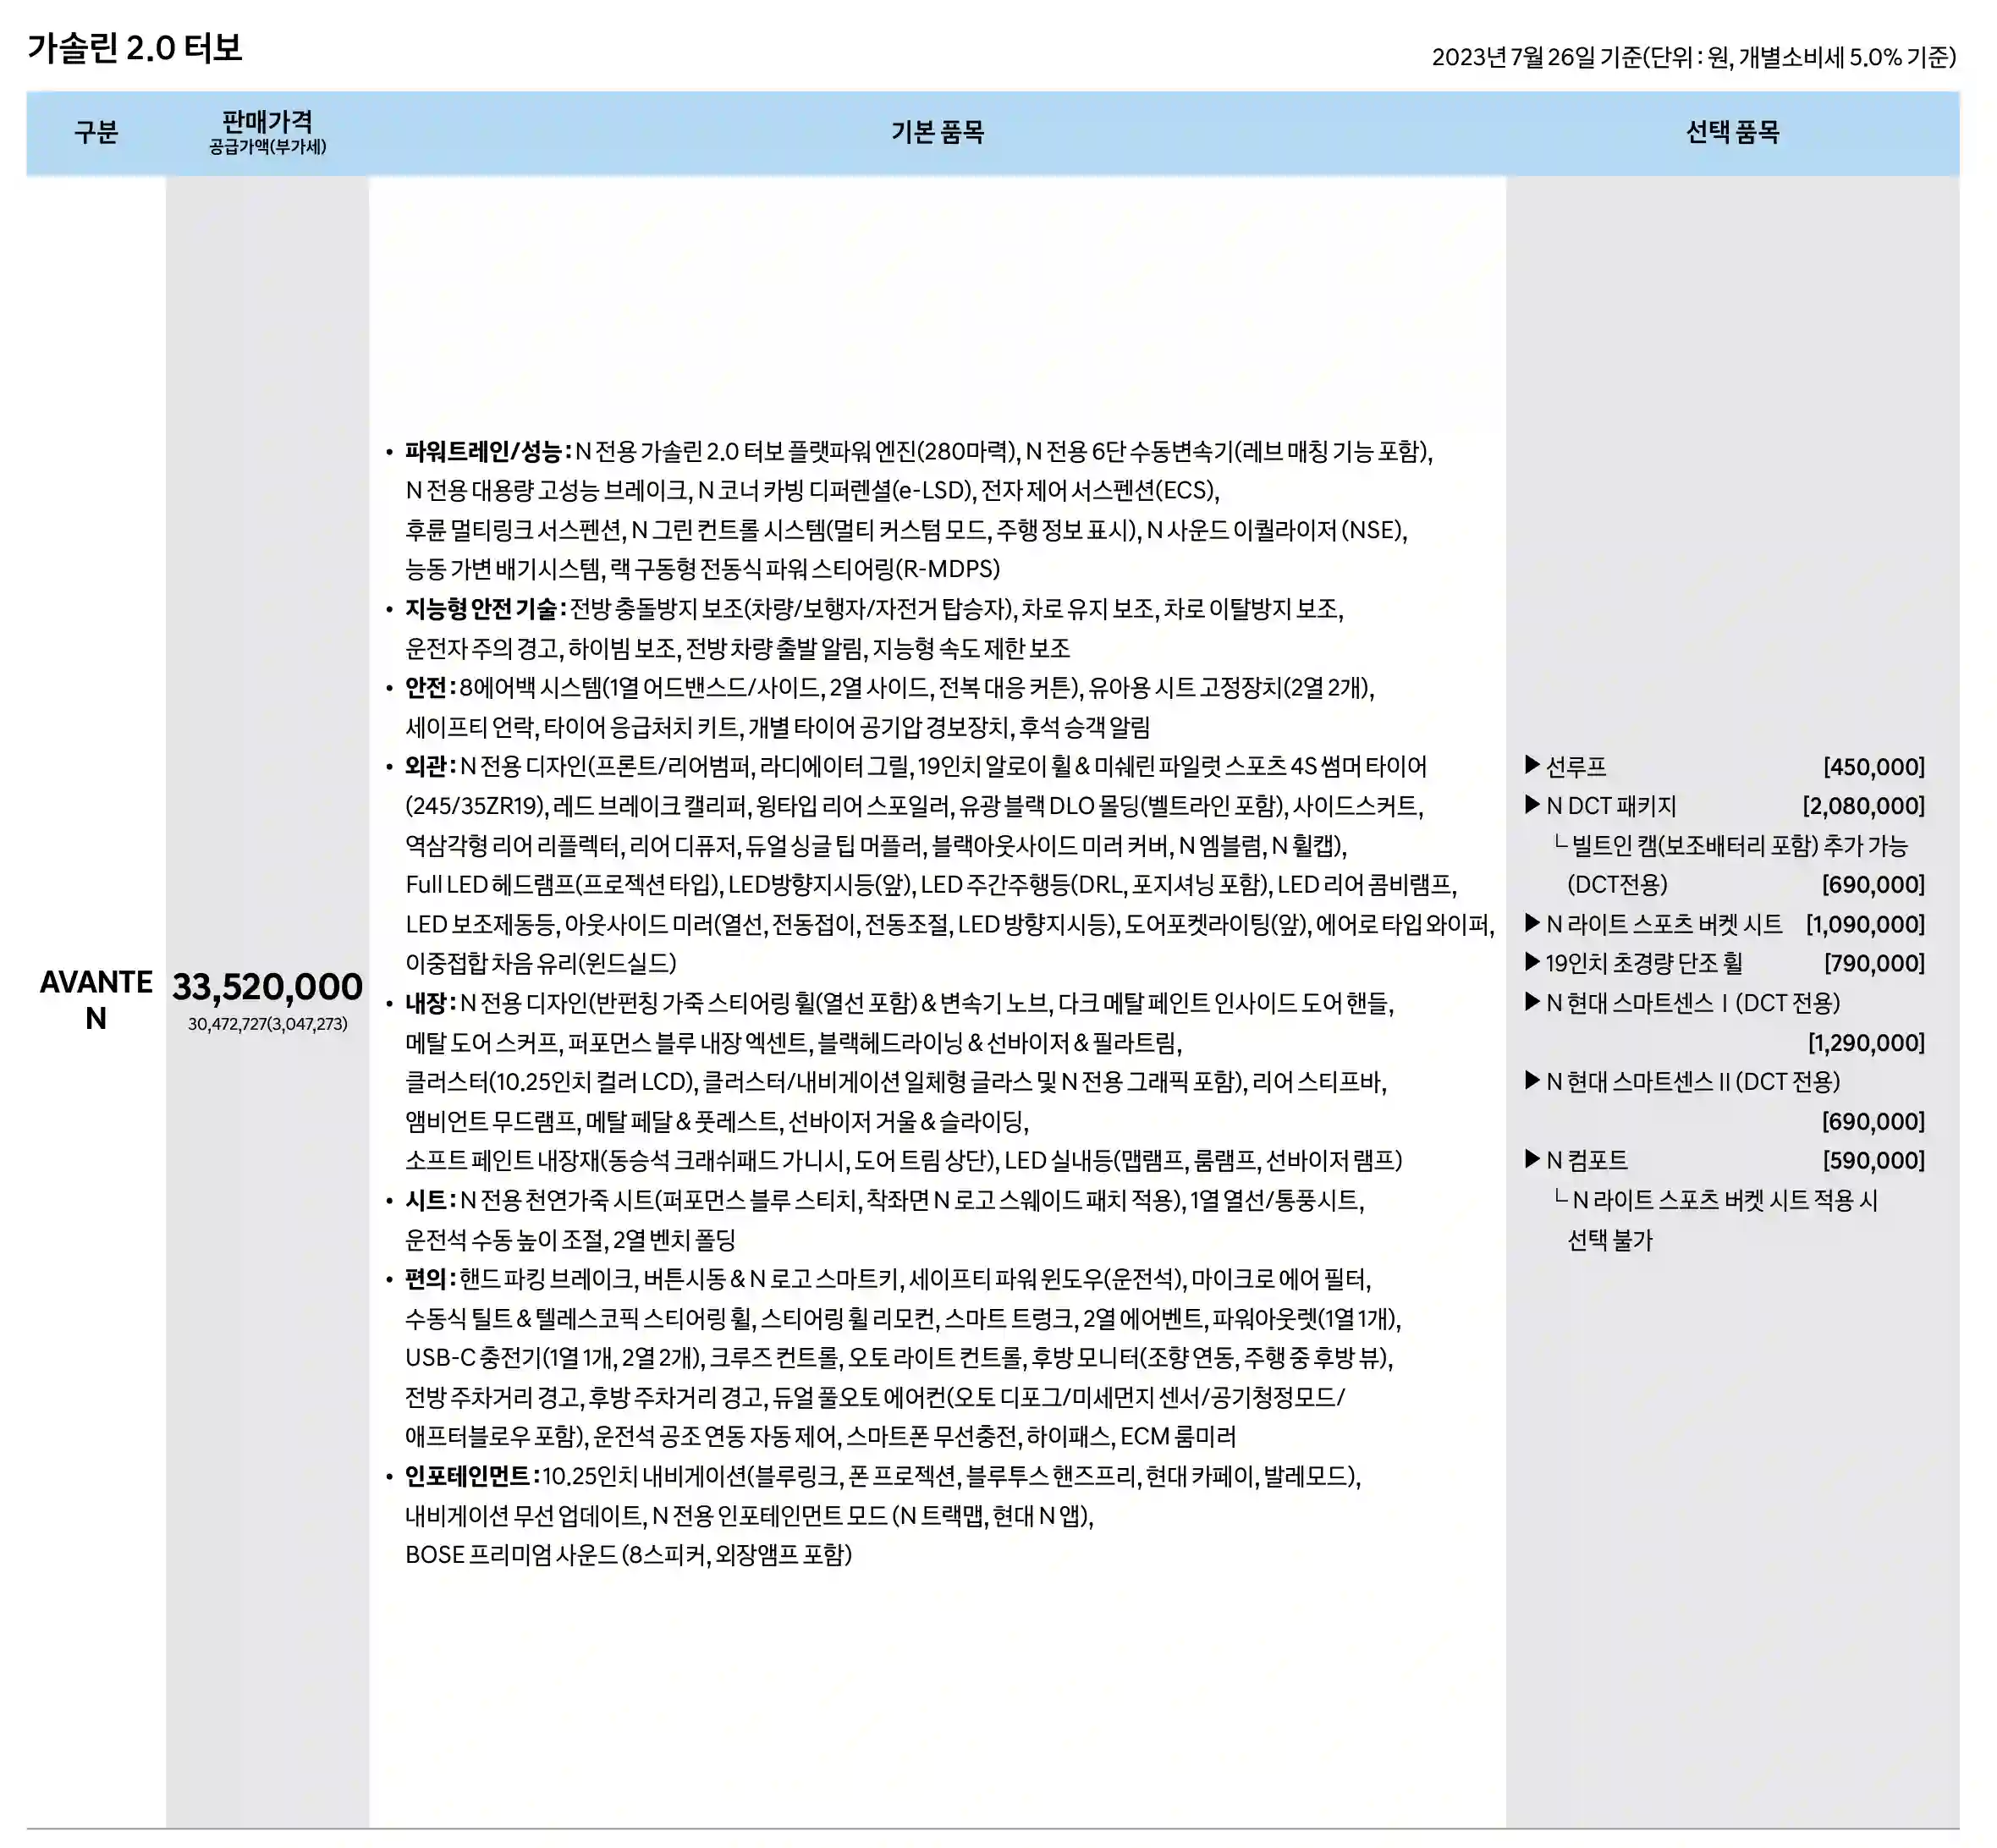Click the 앰비언트 무드램프 line
The width and height of the screenshot is (1997, 1848).
pyautogui.click(x=716, y=1121)
